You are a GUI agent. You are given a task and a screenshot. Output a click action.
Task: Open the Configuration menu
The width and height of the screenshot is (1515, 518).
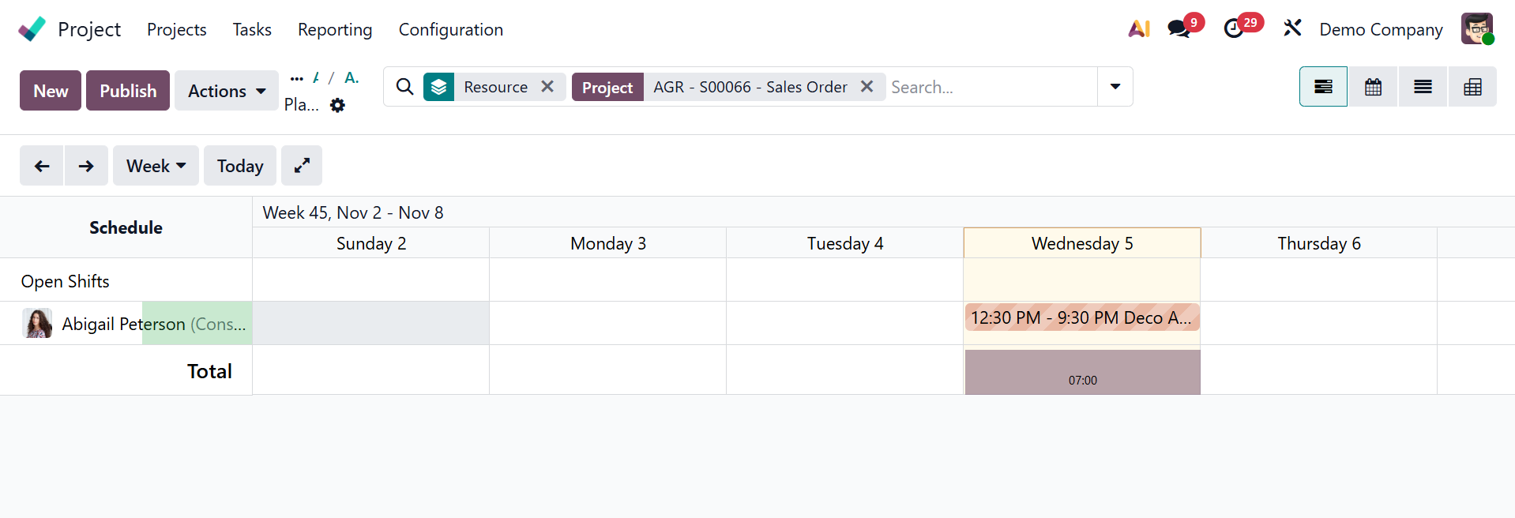[450, 29]
